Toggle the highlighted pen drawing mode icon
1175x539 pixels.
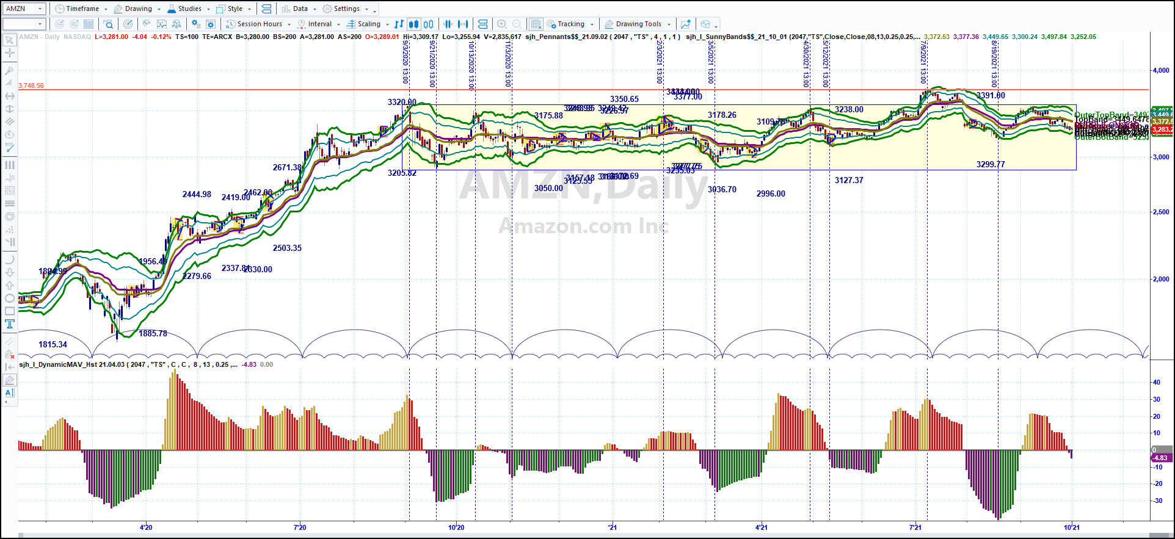pyautogui.click(x=10, y=380)
